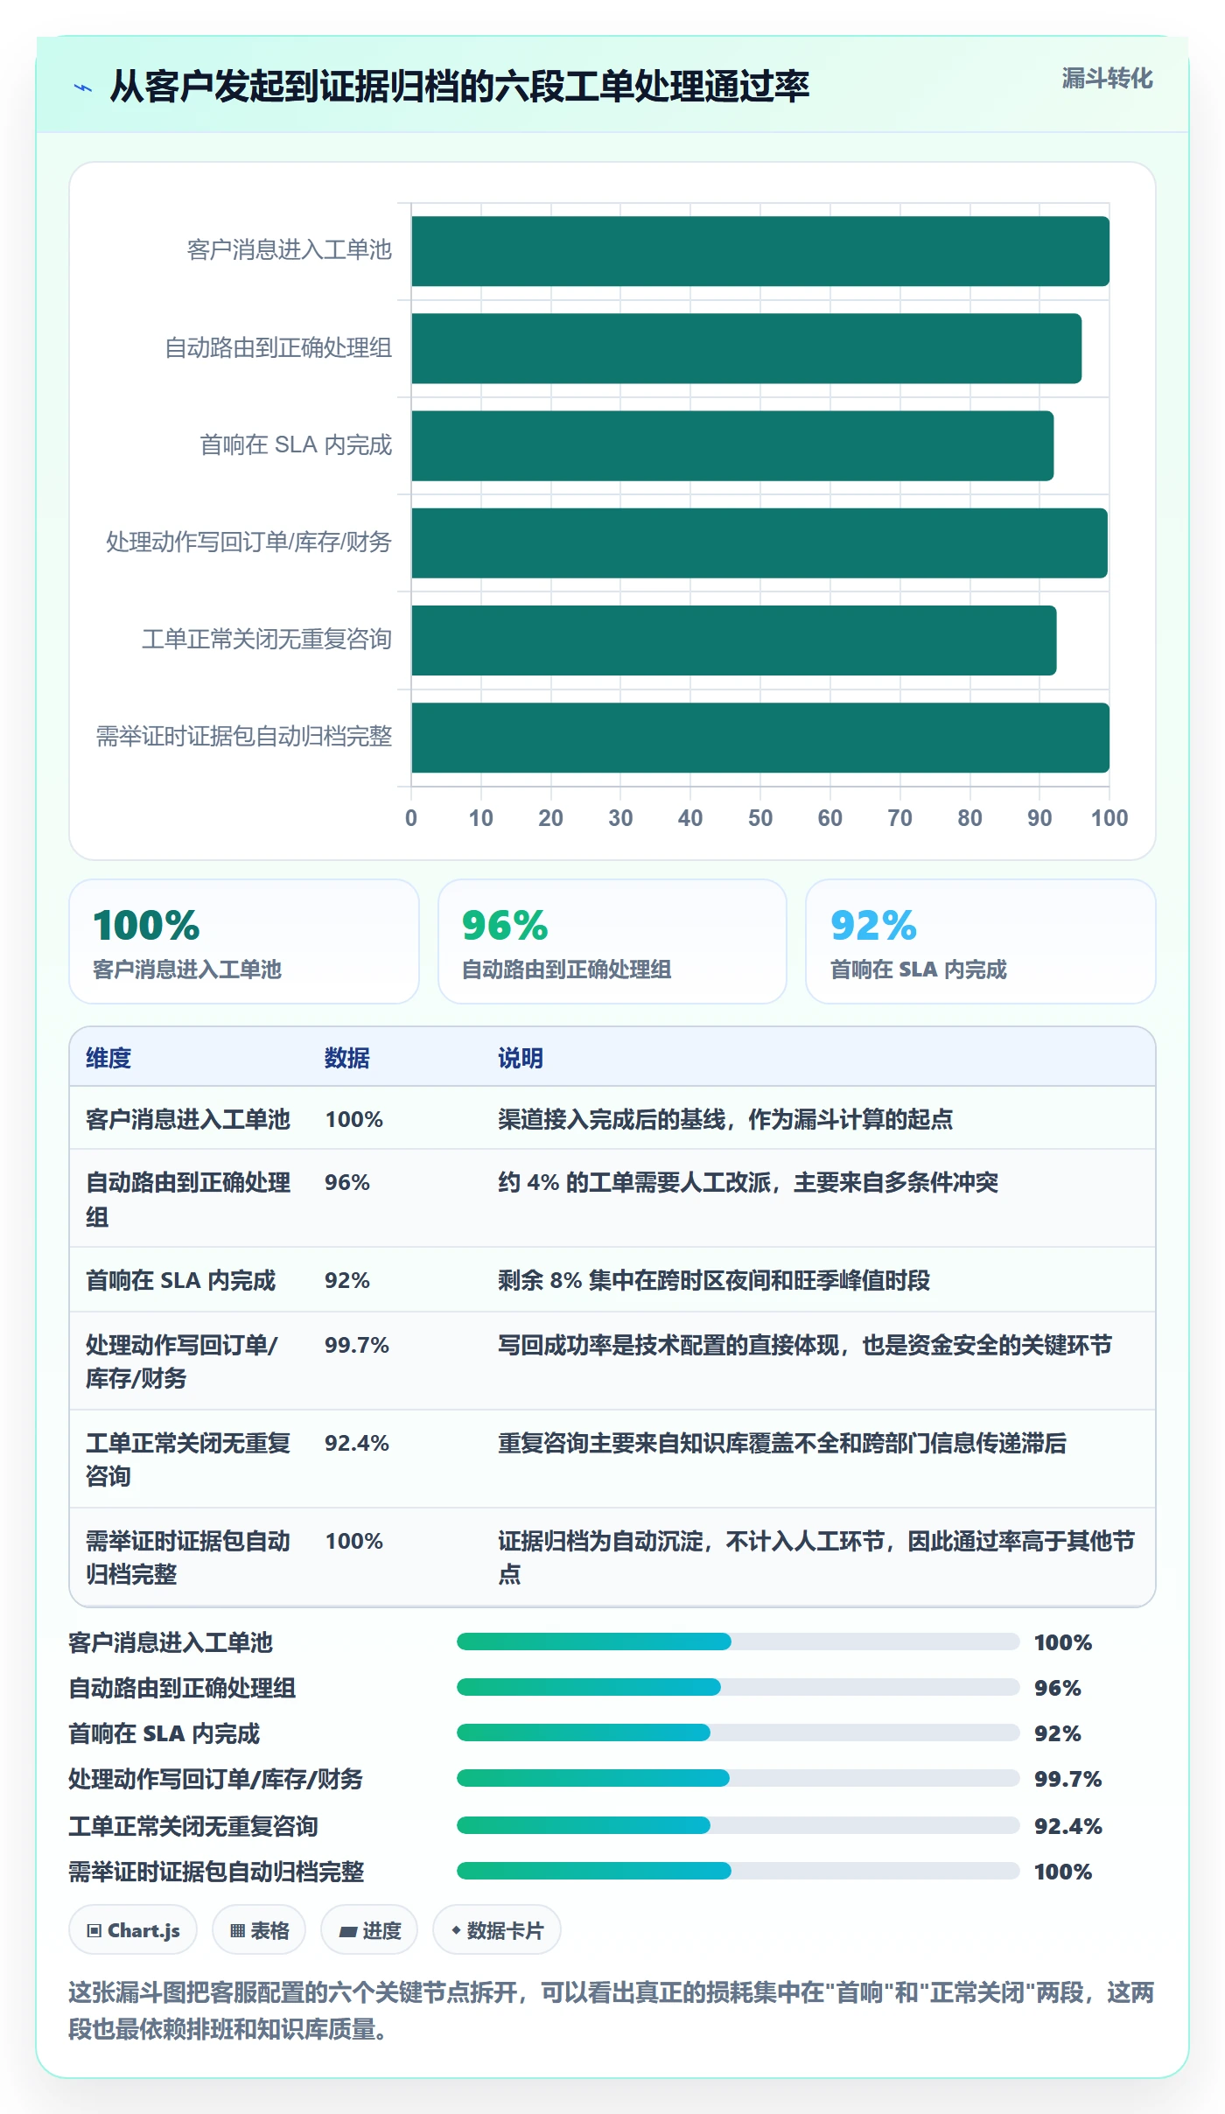Open the 100% 客户消息进入工单池 stat card

click(x=244, y=941)
